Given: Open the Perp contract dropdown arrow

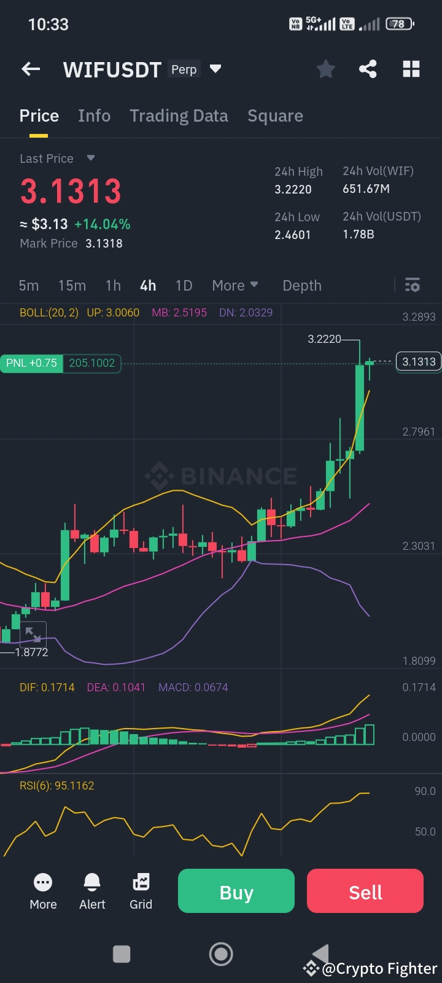Looking at the screenshot, I should [x=215, y=69].
